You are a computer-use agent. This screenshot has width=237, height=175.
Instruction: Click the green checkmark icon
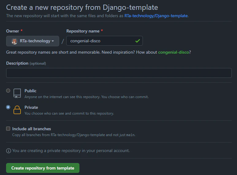(x=138, y=41)
